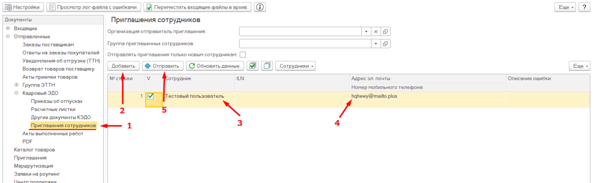Screen dimensions: 594x183
Task: Select Каталог товаров in the sidebar
Action: 35,150
